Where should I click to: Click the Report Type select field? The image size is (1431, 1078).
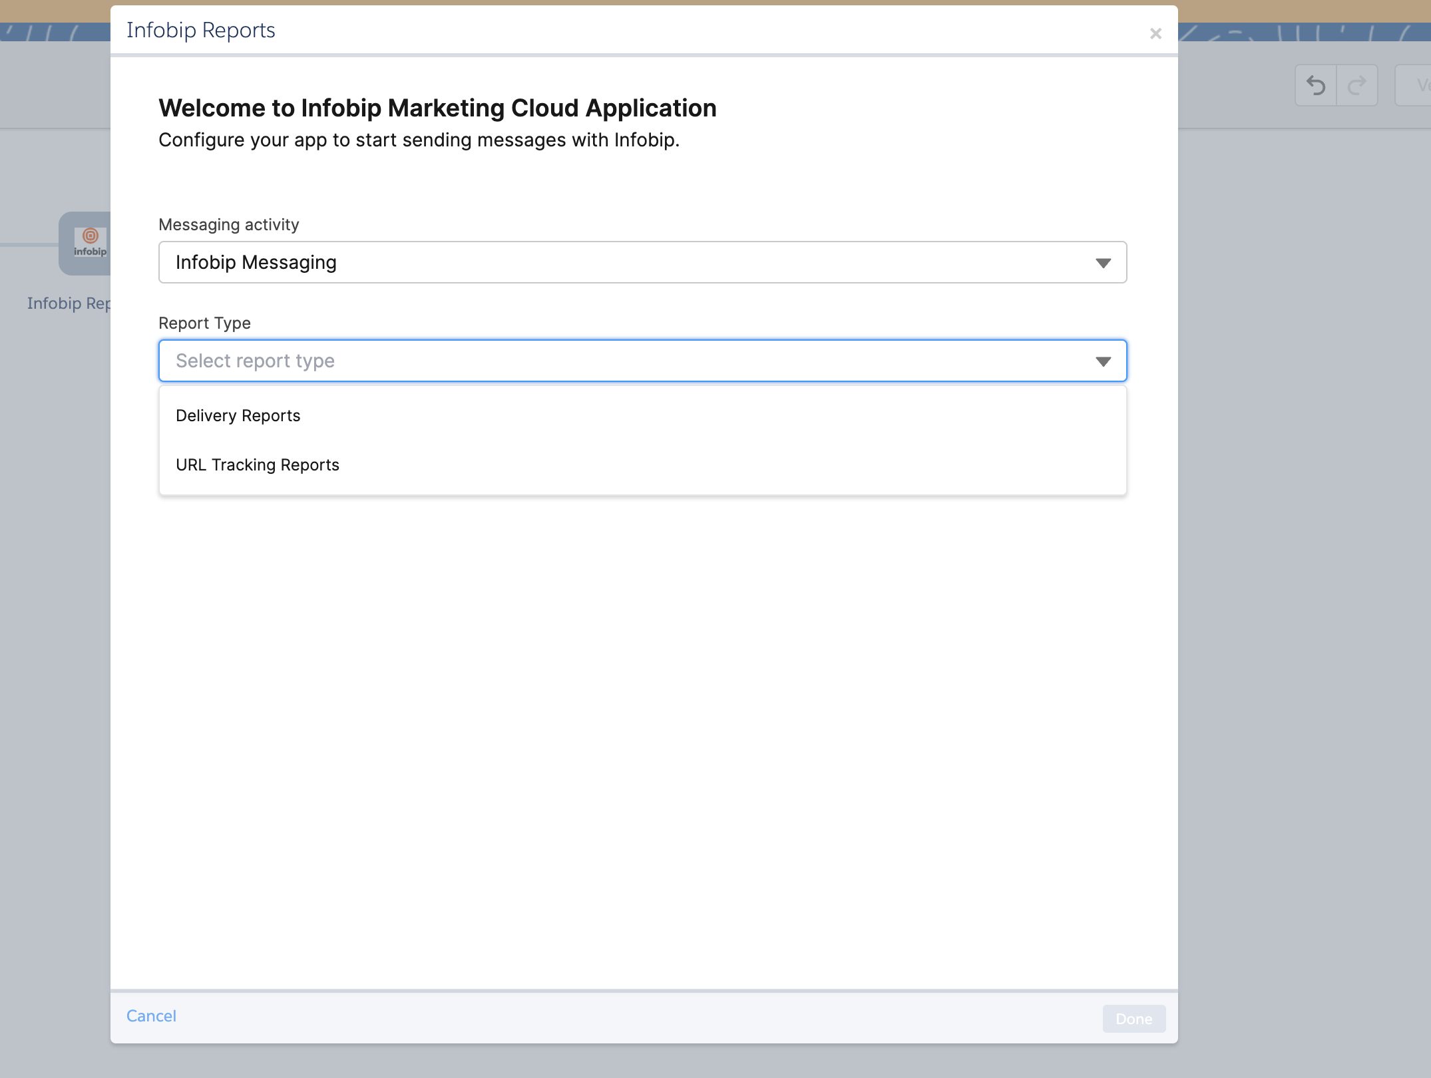642,361
